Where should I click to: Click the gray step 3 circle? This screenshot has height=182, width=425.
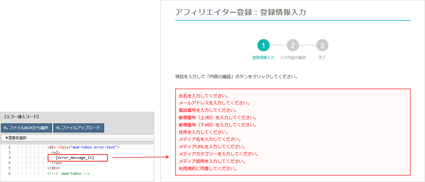point(322,45)
